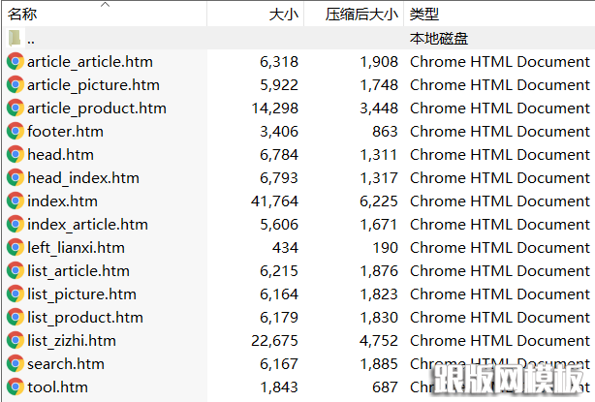Select the list_product.htm file name
595x402 pixels.
point(84,318)
